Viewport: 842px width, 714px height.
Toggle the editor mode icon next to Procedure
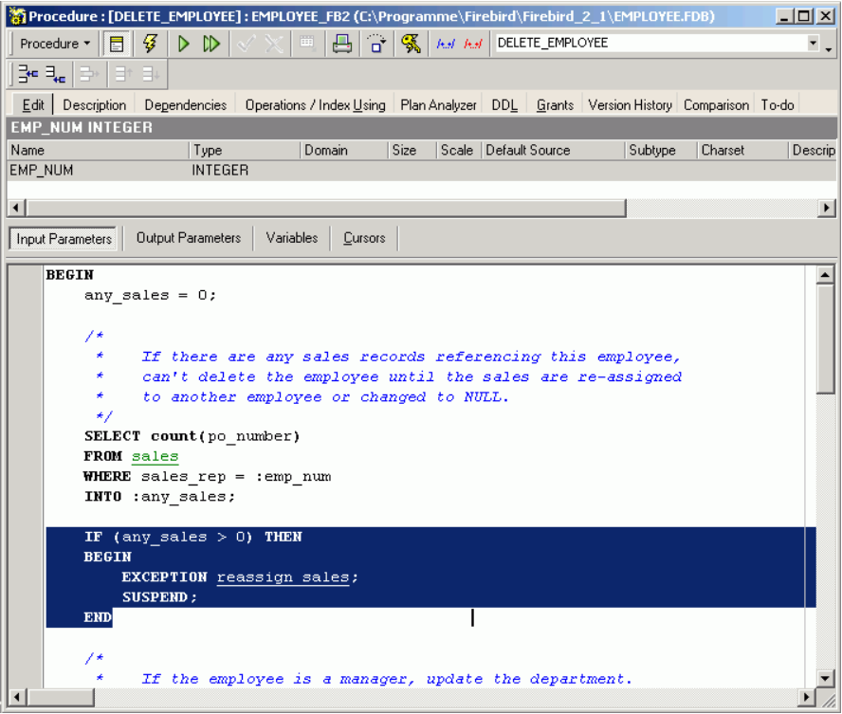(x=117, y=44)
